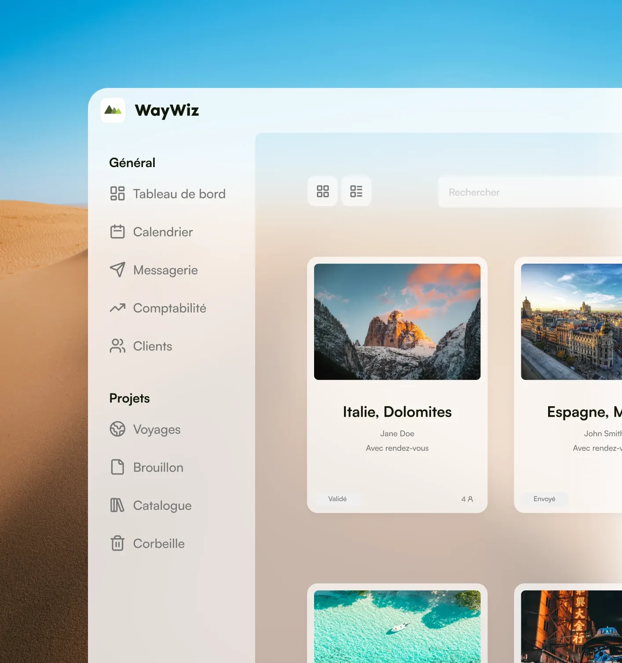622x663 pixels.
Task: Open the Italie, Dolomites mountain photo
Action: 397,322
